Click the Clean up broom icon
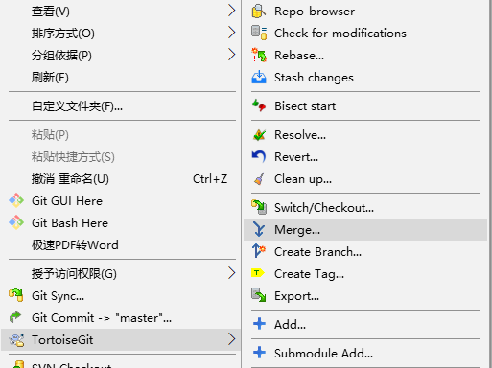 pos(259,179)
